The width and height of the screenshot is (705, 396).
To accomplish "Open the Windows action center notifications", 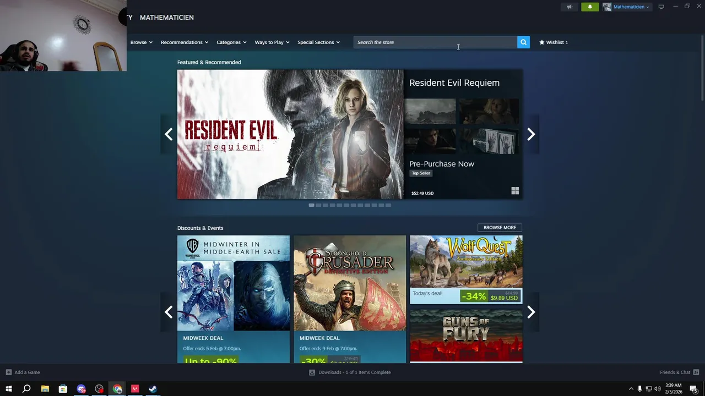I will point(693,389).
